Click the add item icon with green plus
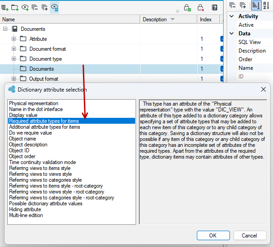Screen dimensions: 273x247 click(5, 8)
